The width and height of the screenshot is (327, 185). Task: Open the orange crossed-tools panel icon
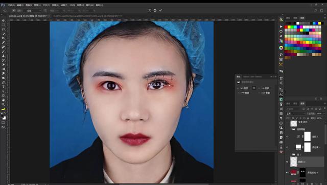point(281,65)
